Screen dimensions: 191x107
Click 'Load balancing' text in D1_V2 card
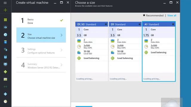pos(91,58)
